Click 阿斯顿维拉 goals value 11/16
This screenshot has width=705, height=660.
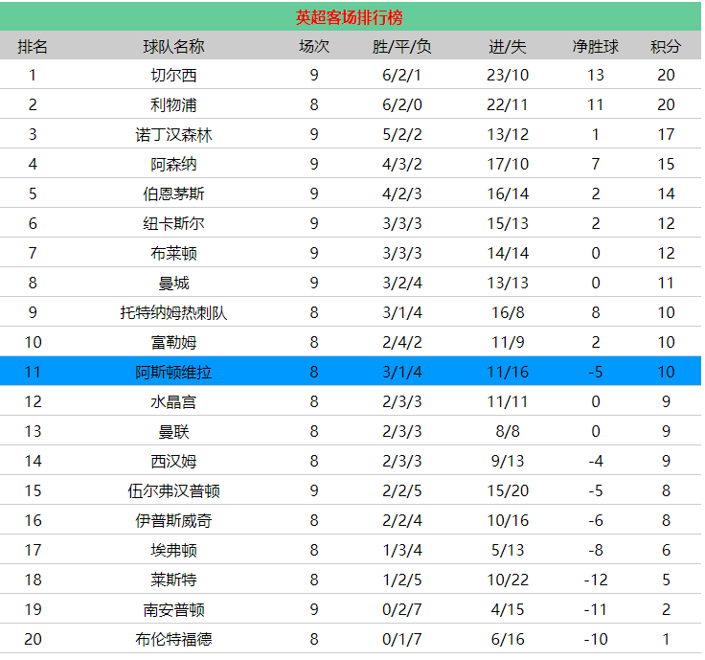pyautogui.click(x=508, y=372)
